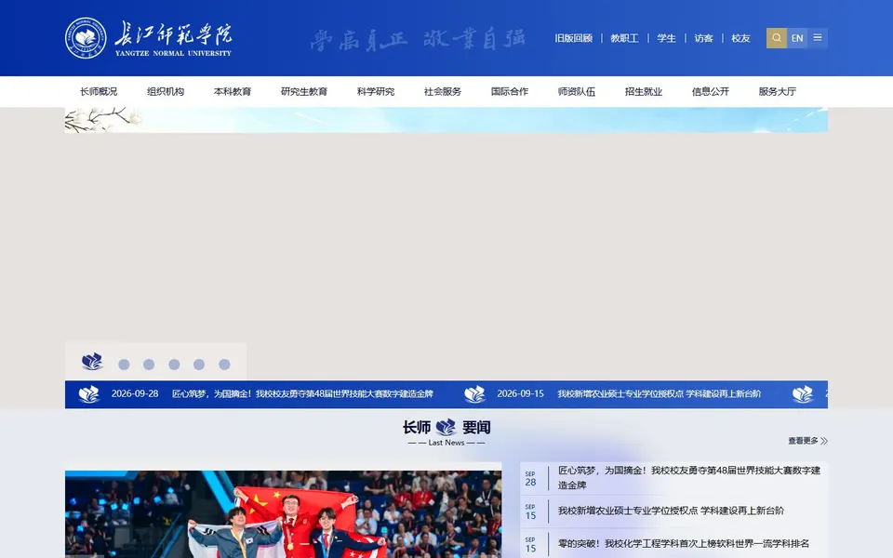Open the 社会服务 menu
The width and height of the screenshot is (893, 558).
click(443, 92)
